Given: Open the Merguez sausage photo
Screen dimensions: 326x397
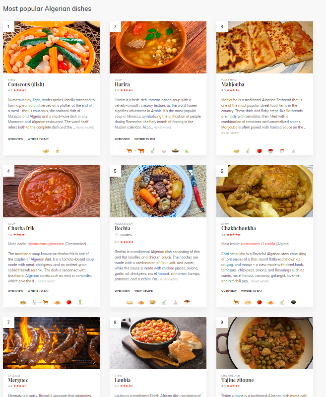Looking at the screenshot, I should [52, 343].
